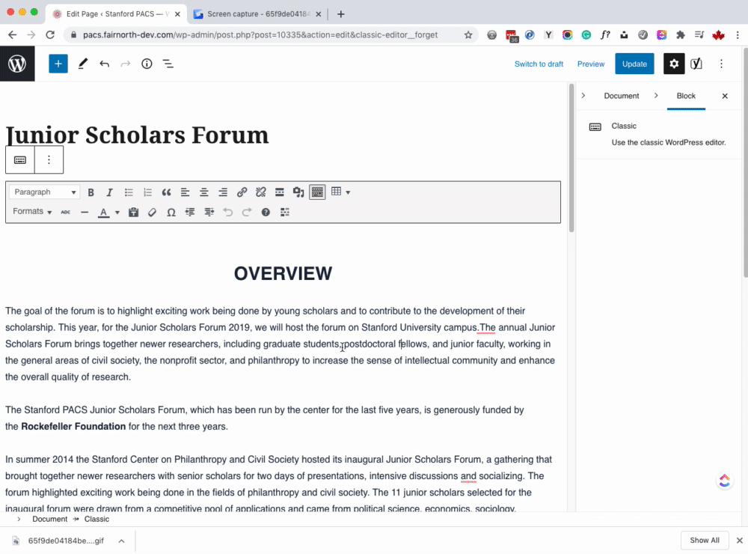Viewport: 748px width, 554px height.
Task: Undo in the Classic editor toolbar
Action: point(227,212)
